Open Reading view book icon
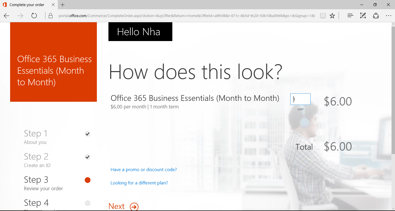 point(323,16)
